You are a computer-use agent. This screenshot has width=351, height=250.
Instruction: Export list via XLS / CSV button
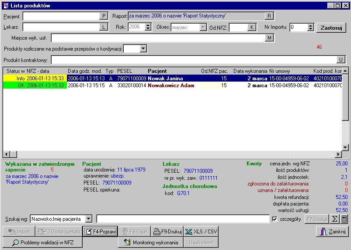[x=201, y=231]
